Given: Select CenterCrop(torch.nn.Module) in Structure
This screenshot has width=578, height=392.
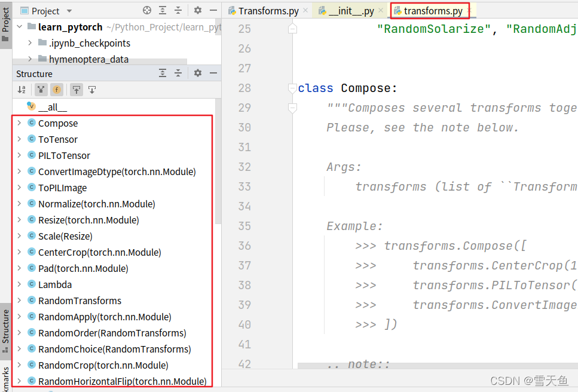Looking at the screenshot, I should pyautogui.click(x=100, y=253).
